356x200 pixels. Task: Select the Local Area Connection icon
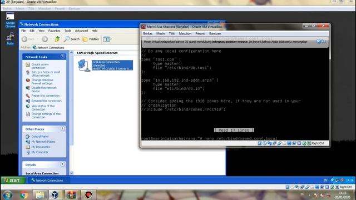pyautogui.click(x=84, y=66)
